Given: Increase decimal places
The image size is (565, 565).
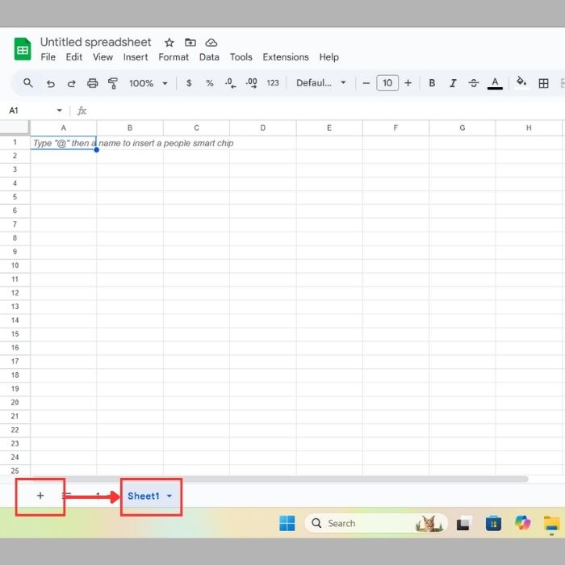Looking at the screenshot, I should (x=252, y=83).
